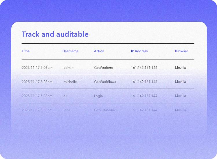Click the IP address in the ali row

144,96
